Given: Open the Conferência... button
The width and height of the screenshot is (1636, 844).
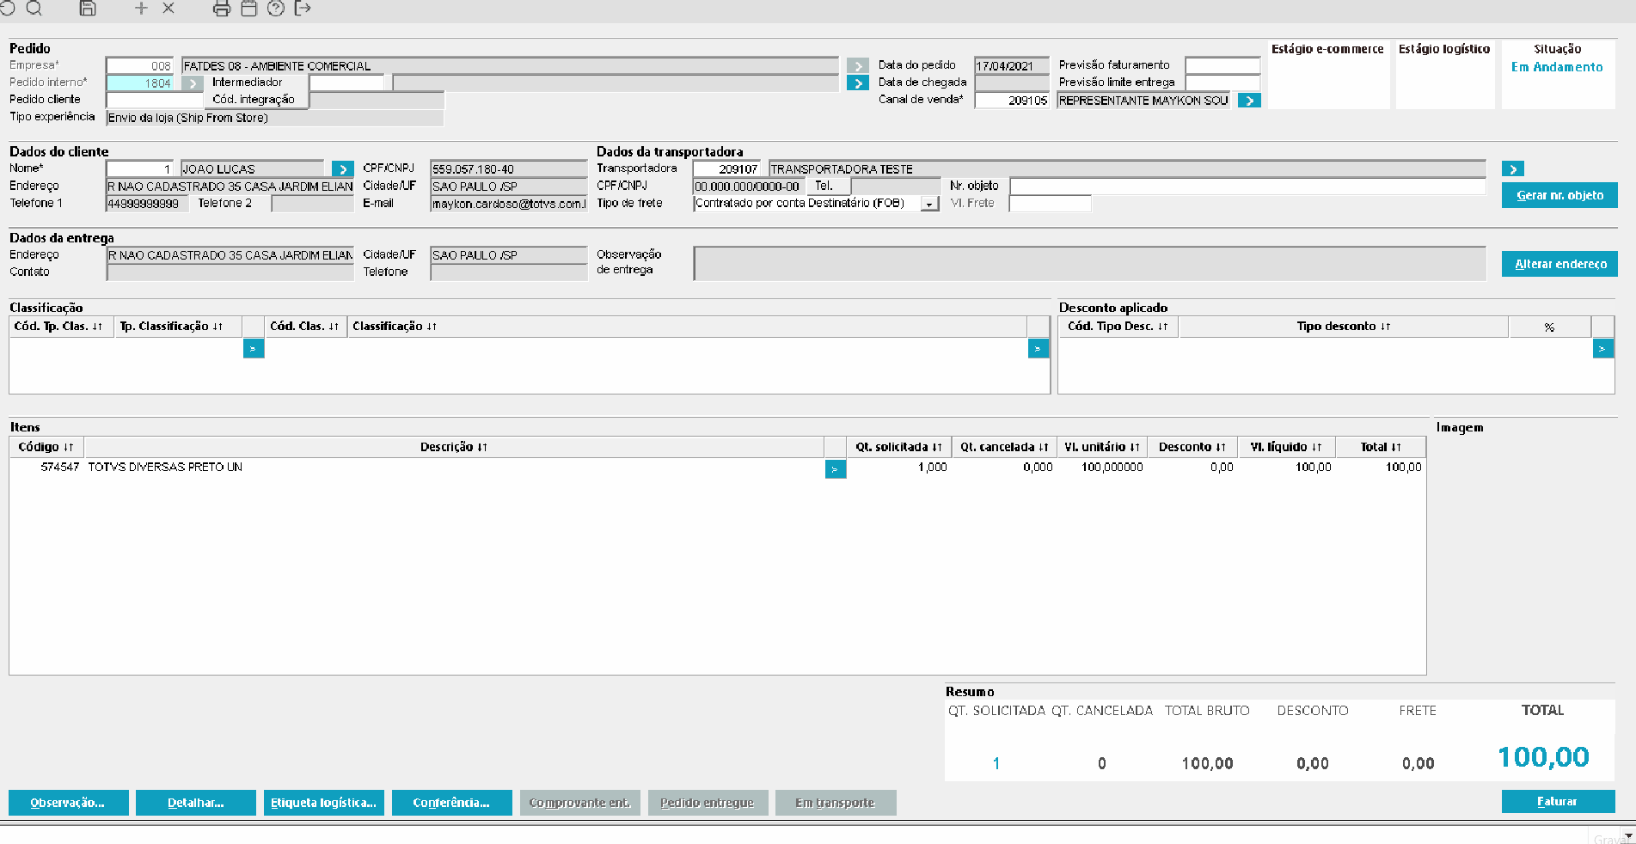Looking at the screenshot, I should pos(452,803).
